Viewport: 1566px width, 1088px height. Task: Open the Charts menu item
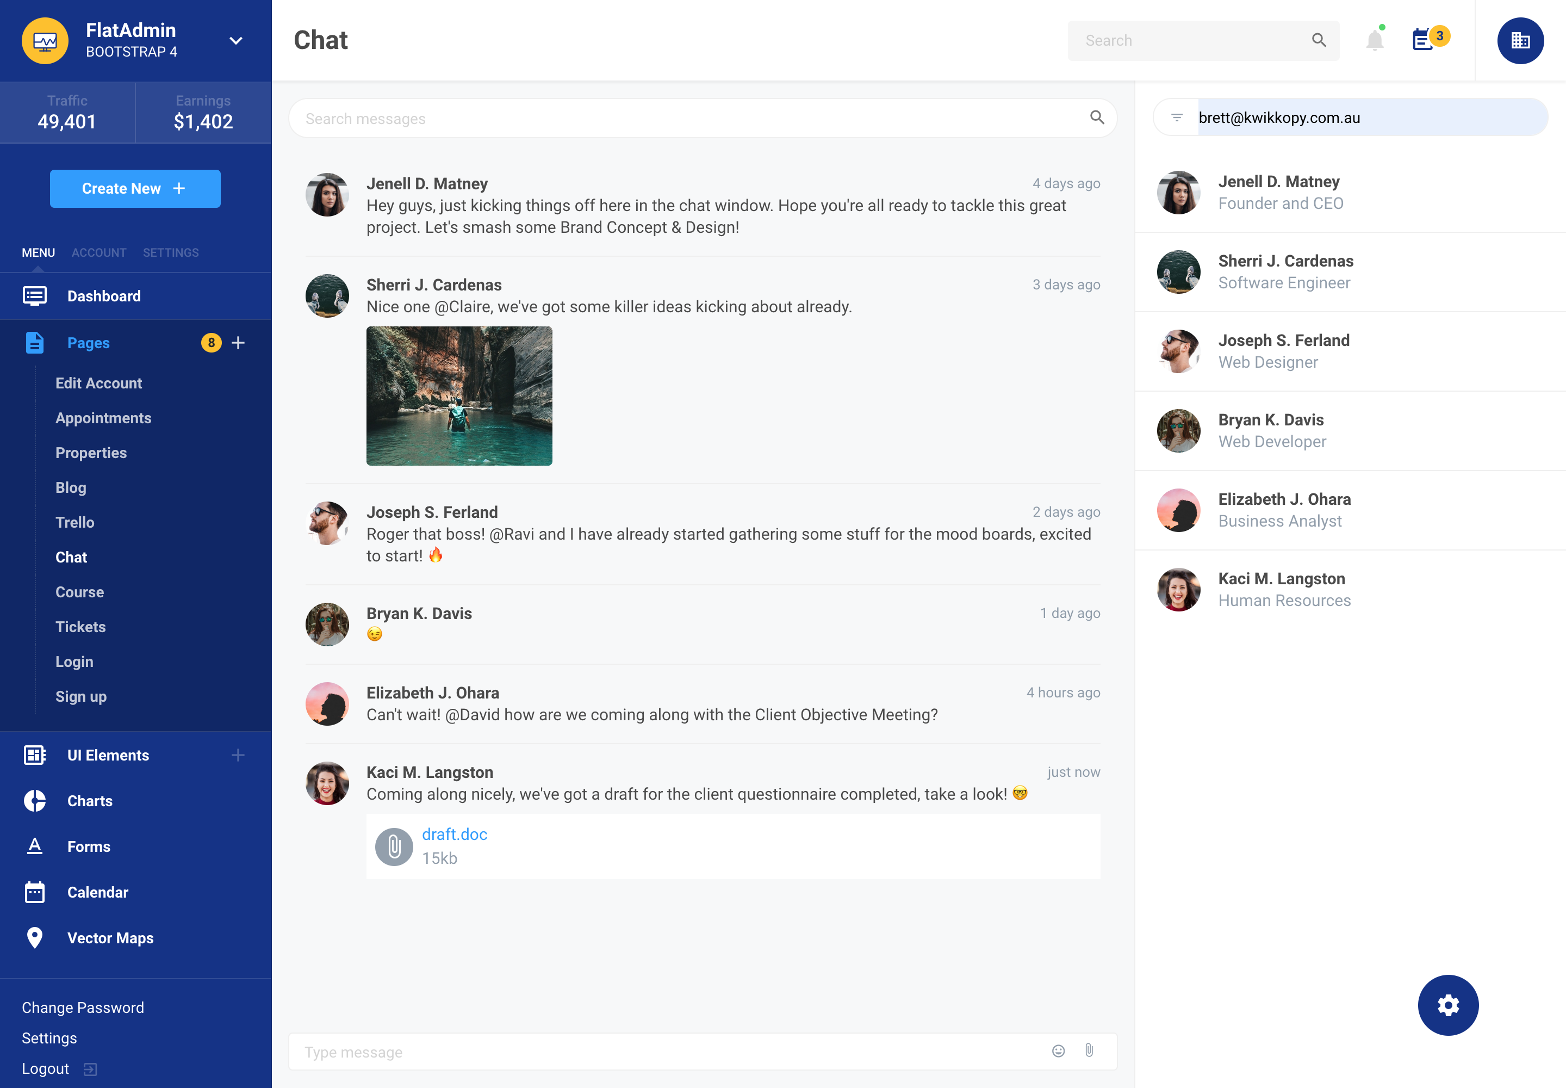tap(90, 801)
